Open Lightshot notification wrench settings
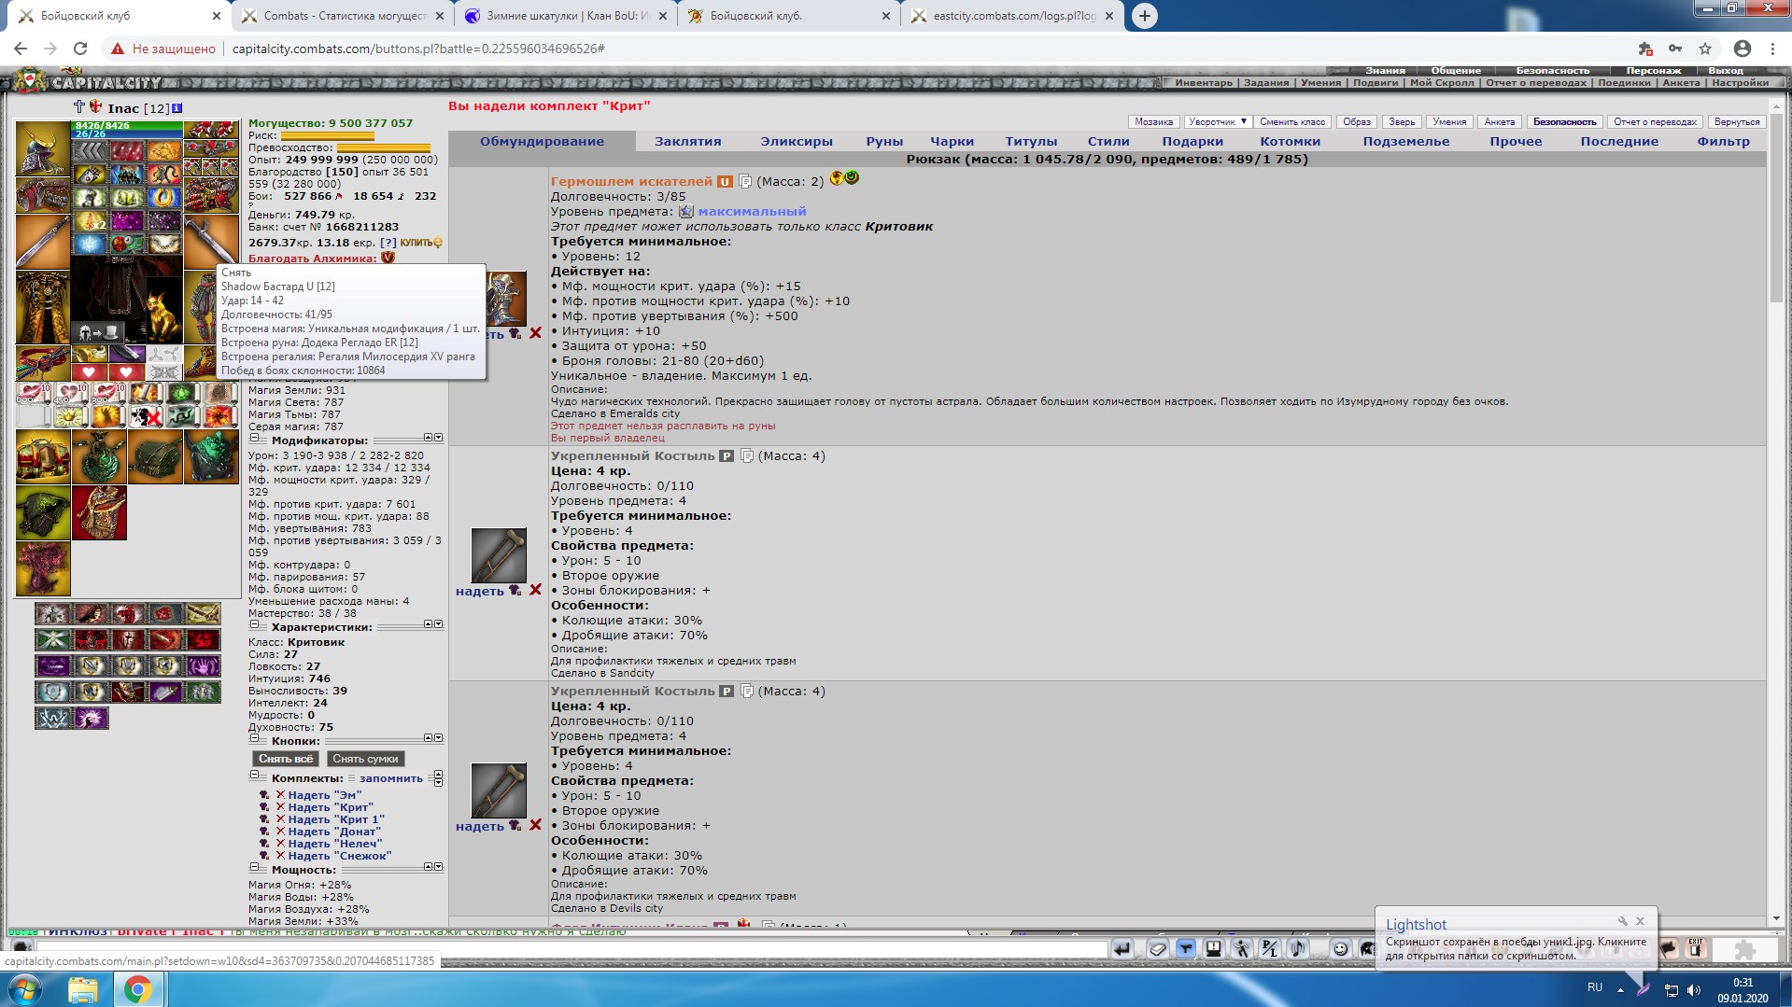The image size is (1792, 1007). (x=1622, y=921)
